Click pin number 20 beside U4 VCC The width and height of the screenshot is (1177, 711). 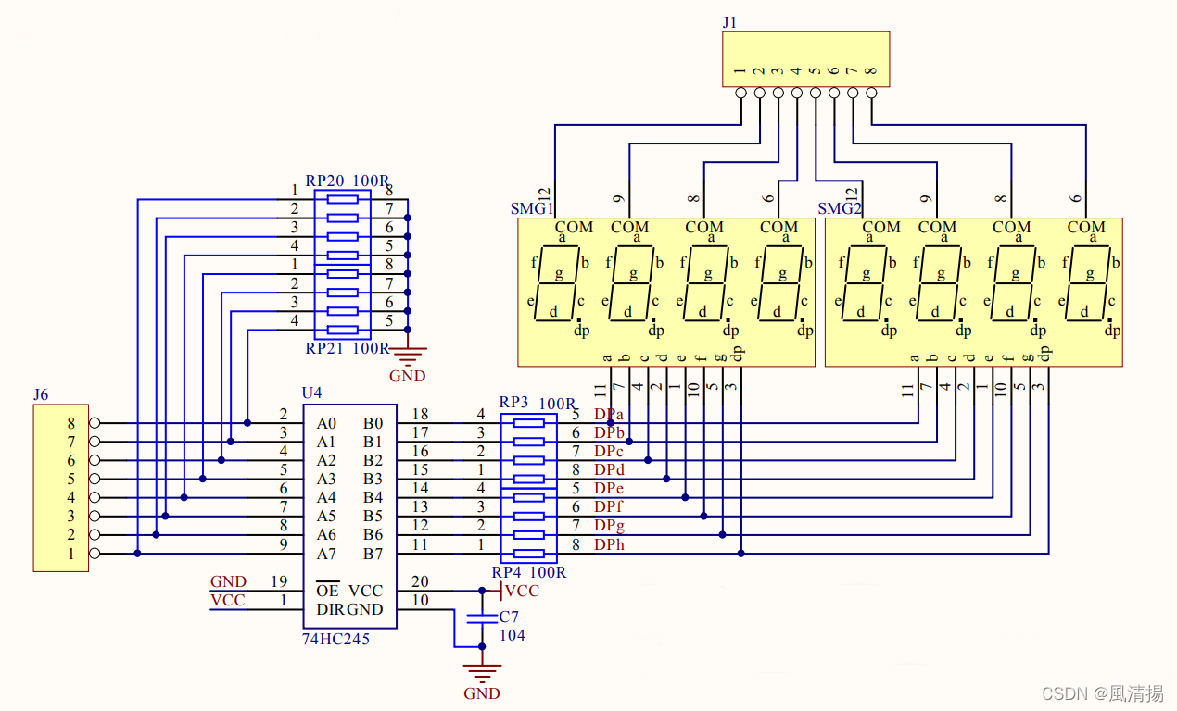tap(420, 581)
